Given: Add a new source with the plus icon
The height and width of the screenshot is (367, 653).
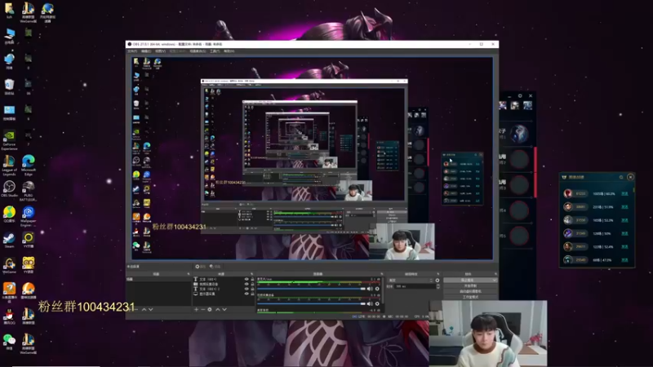Looking at the screenshot, I should pyautogui.click(x=197, y=310).
